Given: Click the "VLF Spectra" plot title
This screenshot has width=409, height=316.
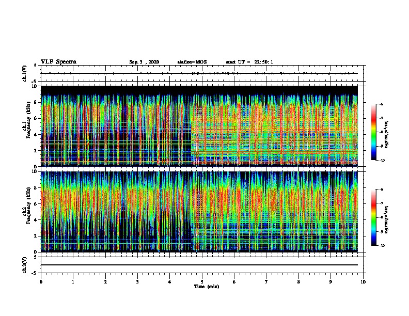Looking at the screenshot, I should (x=58, y=62).
